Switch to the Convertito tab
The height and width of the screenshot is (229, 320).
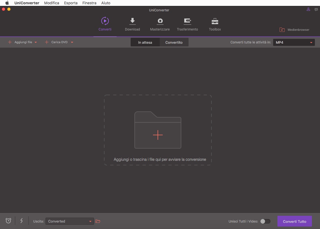[174, 42]
